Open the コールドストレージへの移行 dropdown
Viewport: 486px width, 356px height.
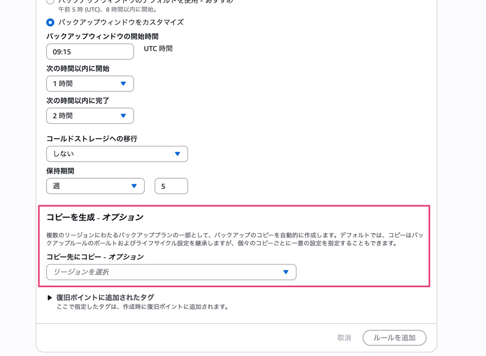(x=116, y=154)
